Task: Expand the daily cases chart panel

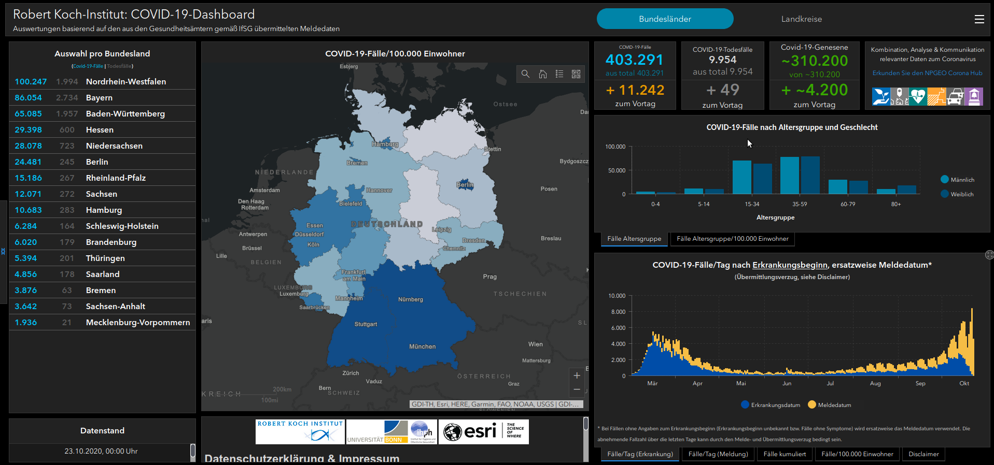Action: click(x=989, y=255)
